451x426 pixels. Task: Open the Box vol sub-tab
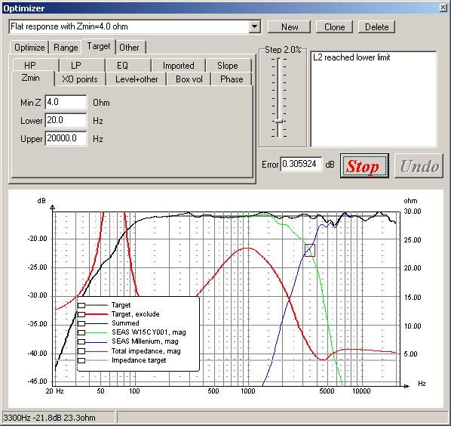(189, 79)
